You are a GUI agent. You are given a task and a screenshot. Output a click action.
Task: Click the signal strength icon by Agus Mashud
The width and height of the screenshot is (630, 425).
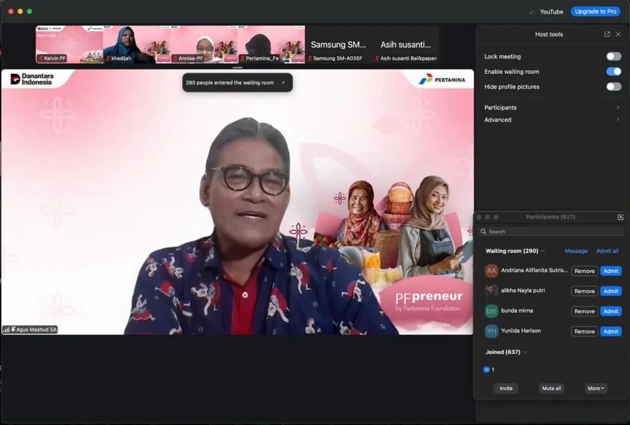click(6, 330)
